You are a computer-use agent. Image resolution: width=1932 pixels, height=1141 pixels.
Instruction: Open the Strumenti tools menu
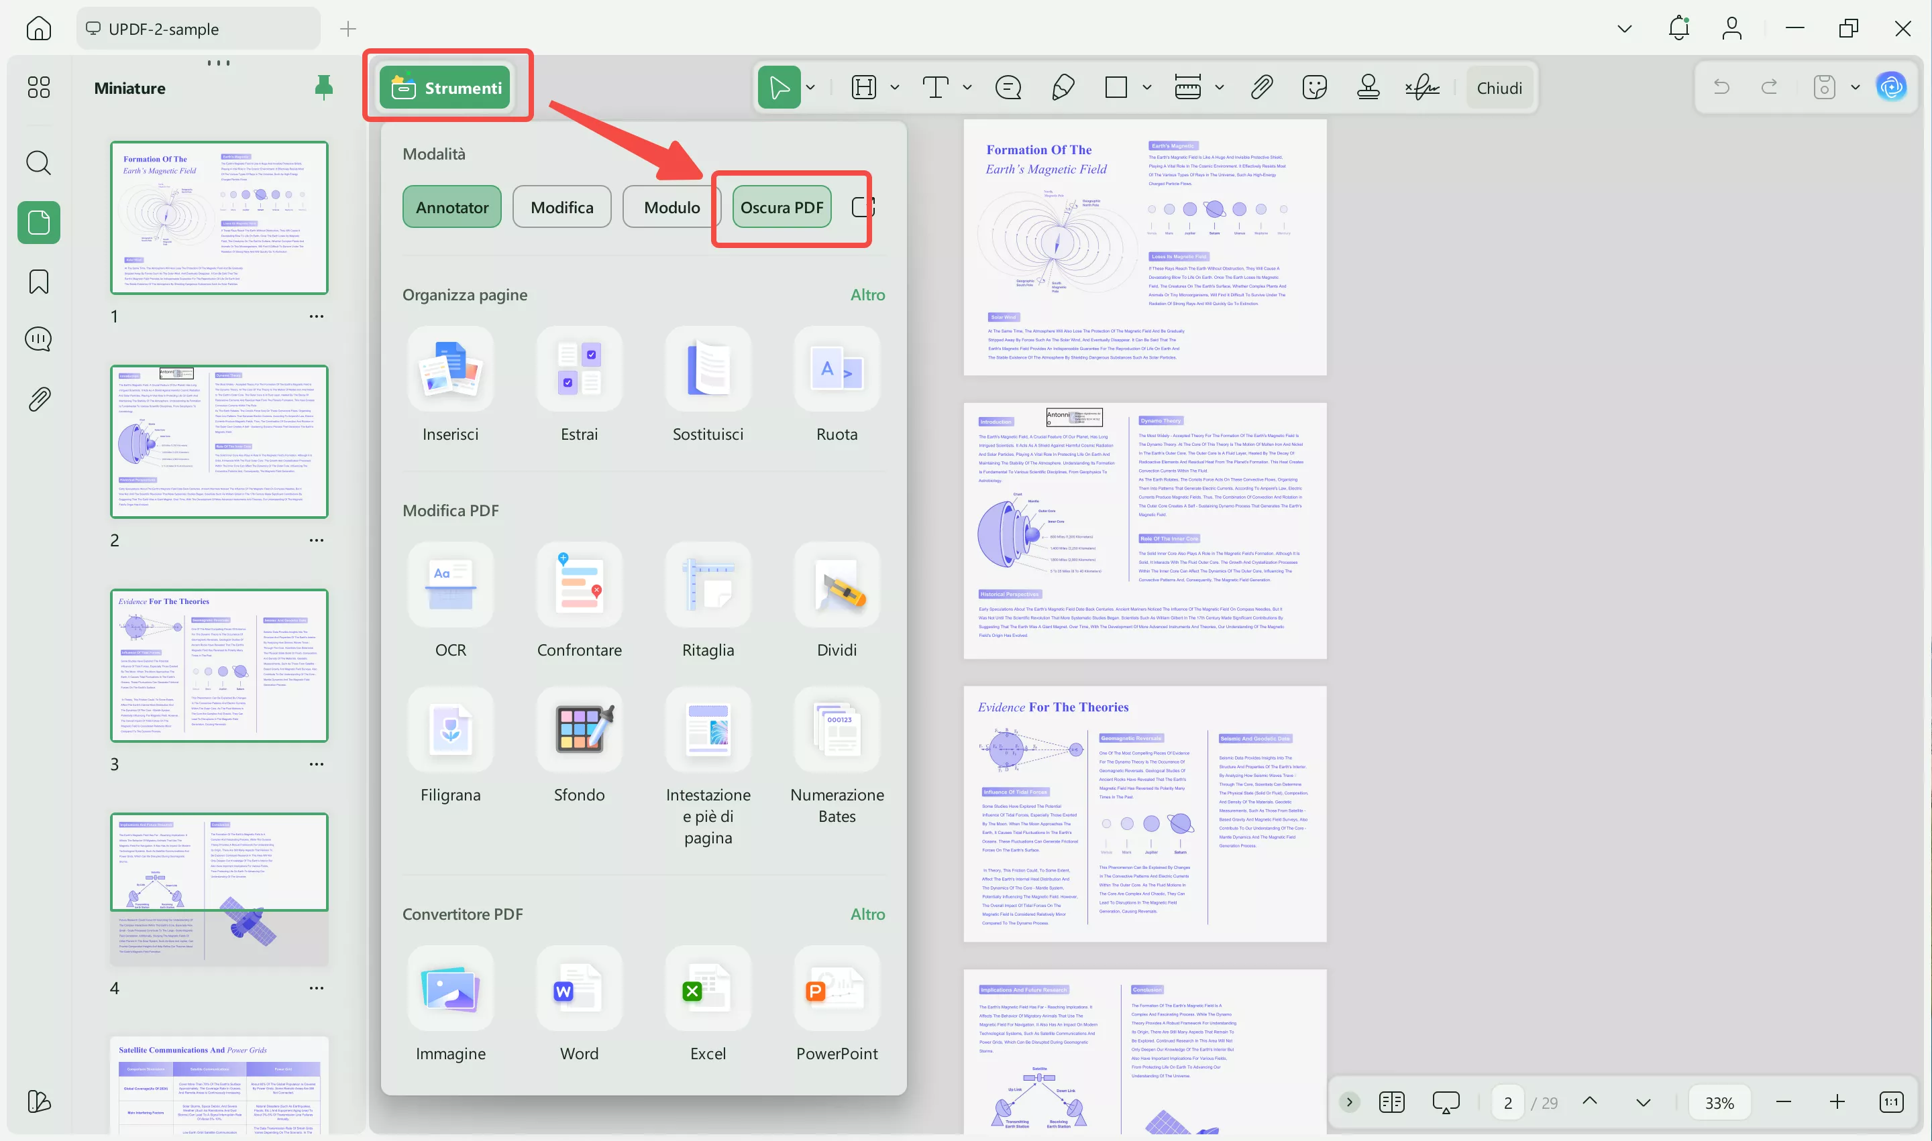point(445,88)
